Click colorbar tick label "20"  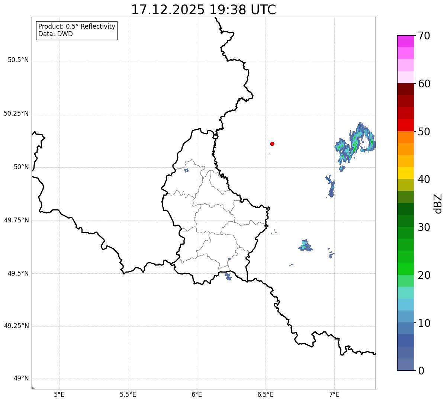click(424, 275)
